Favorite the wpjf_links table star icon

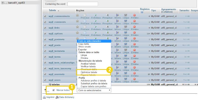point(77,27)
